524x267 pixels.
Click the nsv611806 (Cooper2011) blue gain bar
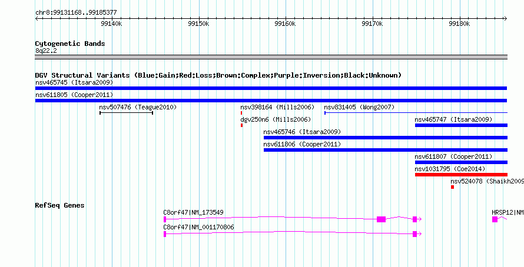(385, 150)
